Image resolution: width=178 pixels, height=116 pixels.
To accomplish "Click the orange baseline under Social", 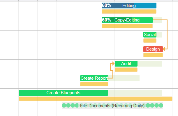I will tap(150, 40).
